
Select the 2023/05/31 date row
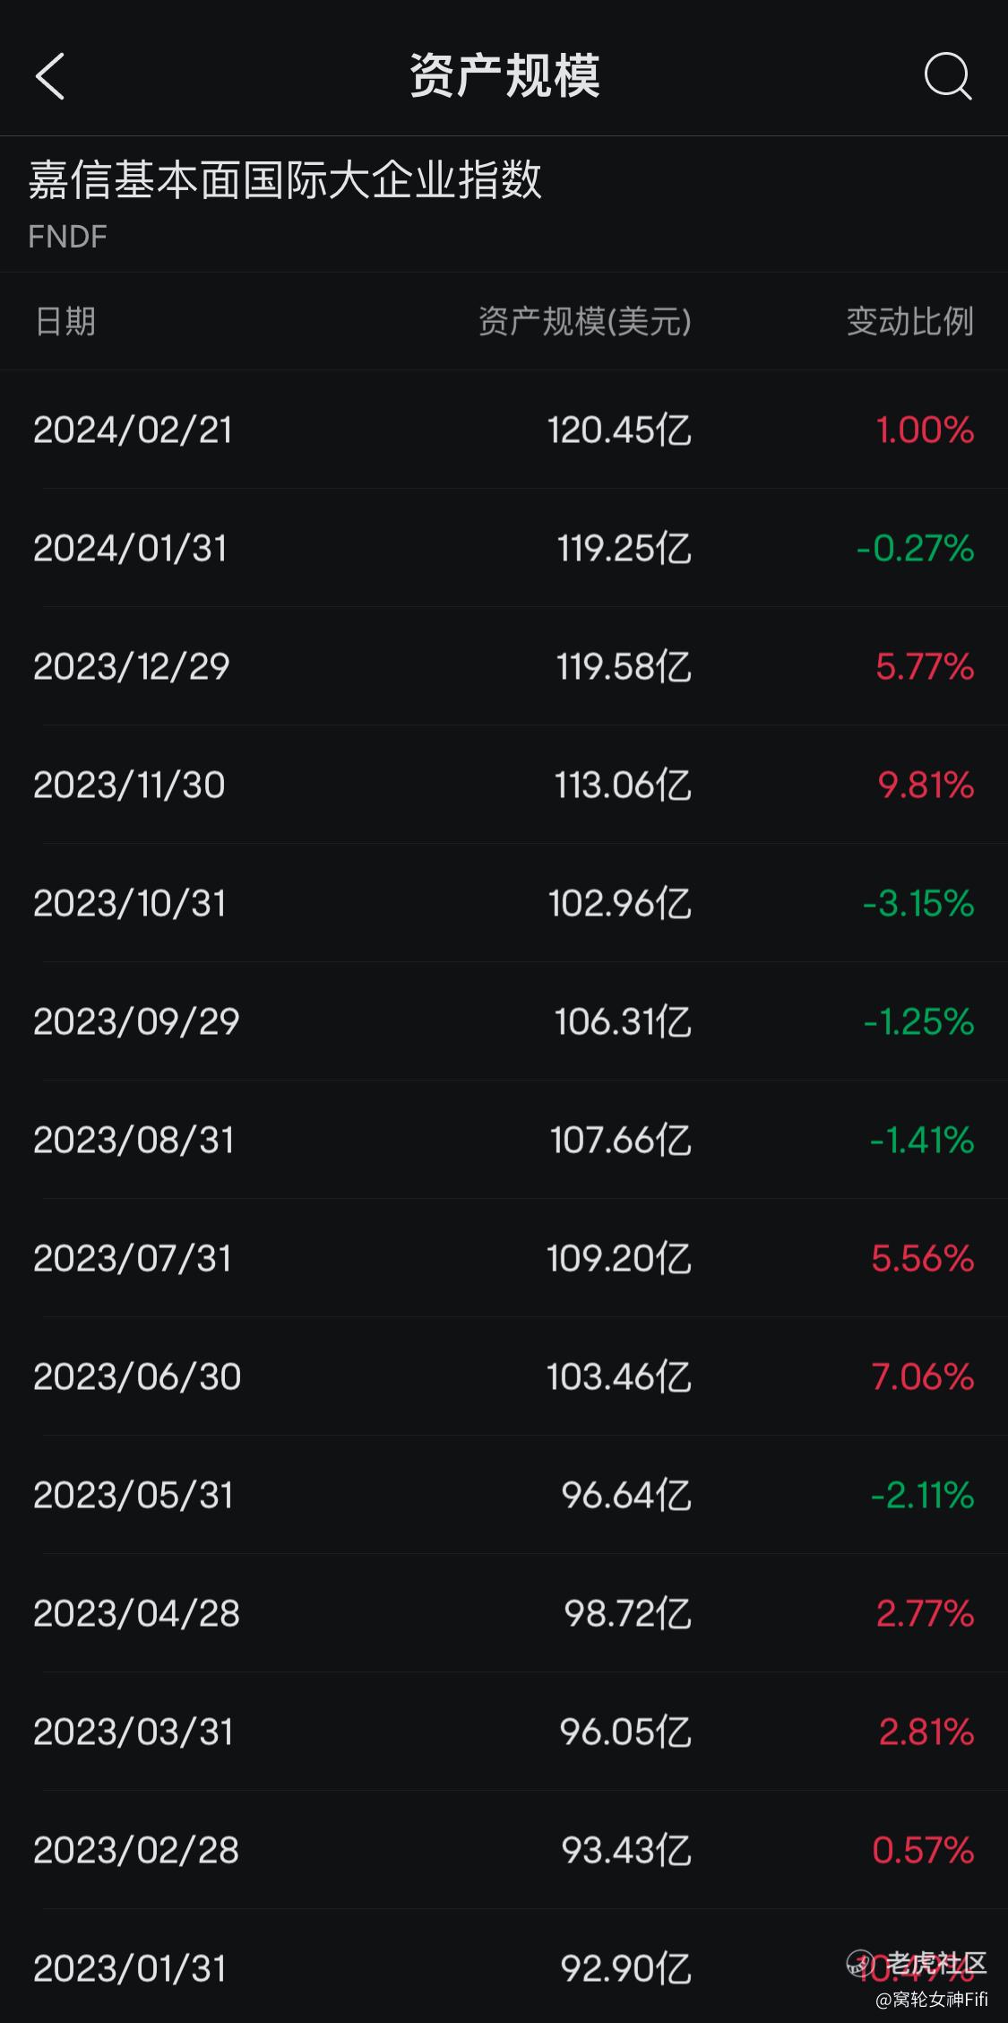504,1495
